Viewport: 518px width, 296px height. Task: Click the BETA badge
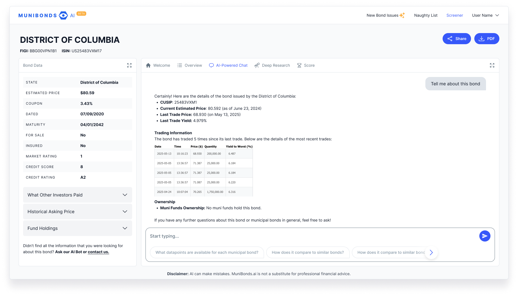click(81, 13)
